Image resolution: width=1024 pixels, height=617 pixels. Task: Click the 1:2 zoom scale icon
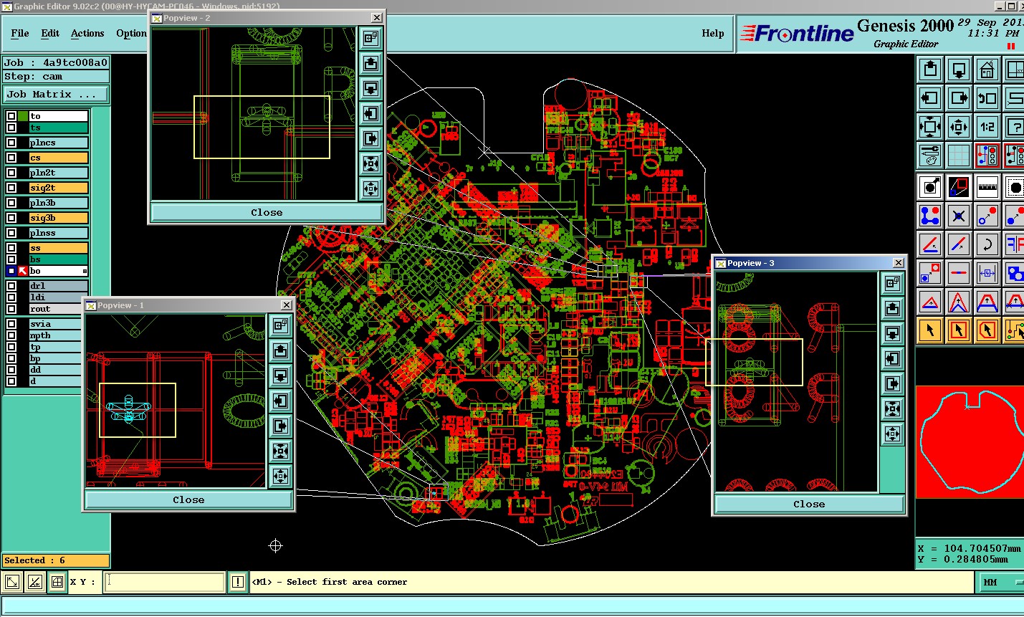tap(987, 127)
